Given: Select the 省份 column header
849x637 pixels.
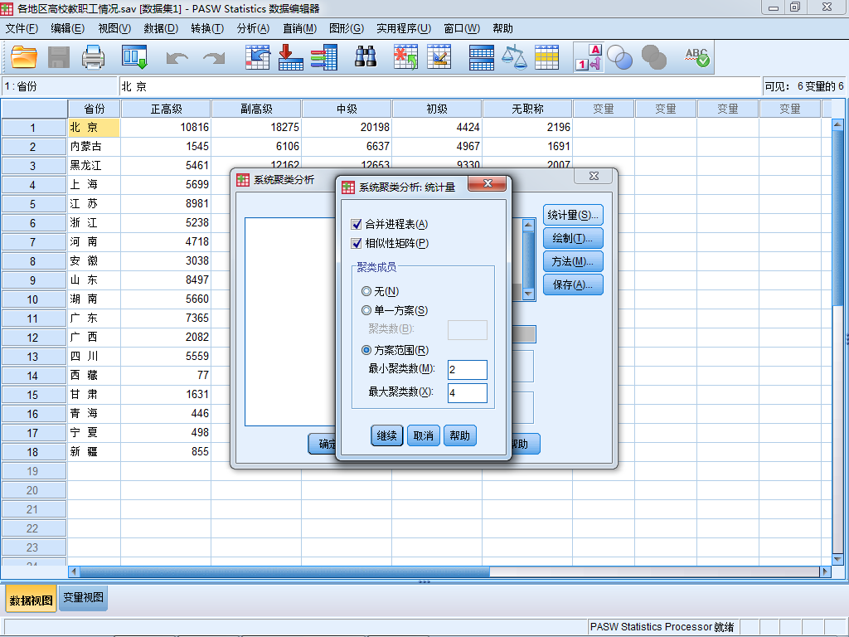Looking at the screenshot, I should click(x=95, y=109).
